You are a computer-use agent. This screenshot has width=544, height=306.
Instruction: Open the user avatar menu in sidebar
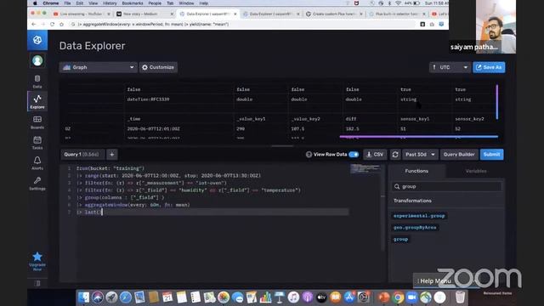[37, 60]
